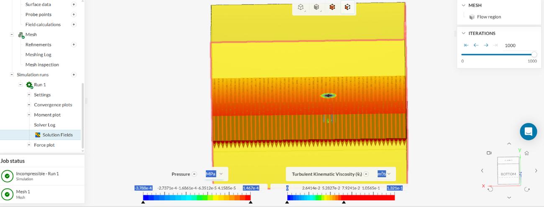Viewport: 544px width, 207px height.
Task: Roll view counterclockwise near orientation cube
Action: 490,189
